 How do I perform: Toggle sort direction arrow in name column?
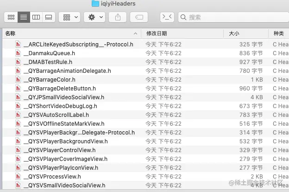point(135,33)
